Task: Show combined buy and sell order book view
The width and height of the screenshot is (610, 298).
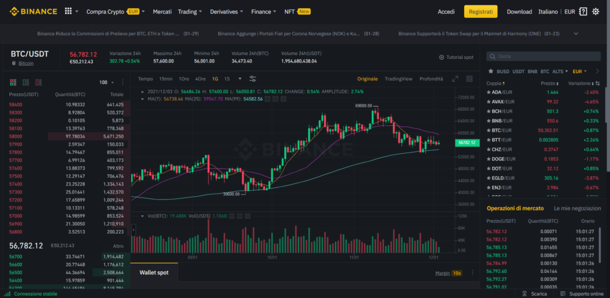Action: coord(13,82)
